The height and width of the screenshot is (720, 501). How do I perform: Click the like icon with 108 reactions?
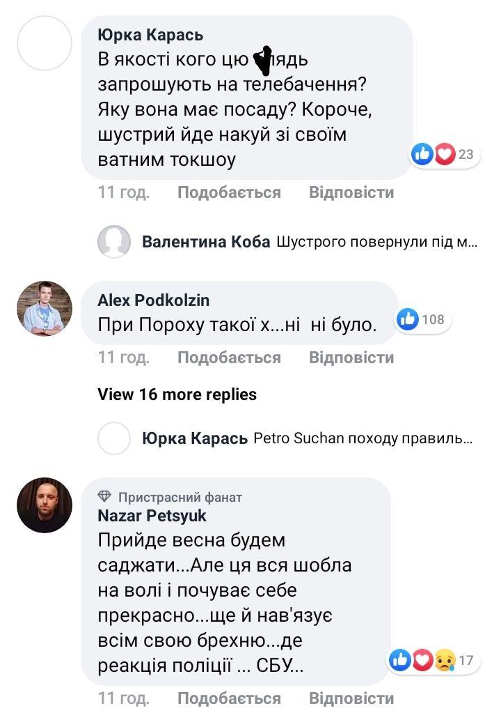(408, 319)
